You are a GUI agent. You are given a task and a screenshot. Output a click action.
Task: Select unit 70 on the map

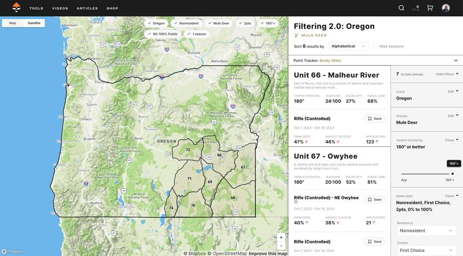point(193,205)
